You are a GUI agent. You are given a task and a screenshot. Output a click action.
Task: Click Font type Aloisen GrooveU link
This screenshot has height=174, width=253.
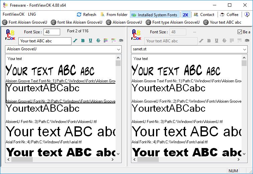click(173, 22)
